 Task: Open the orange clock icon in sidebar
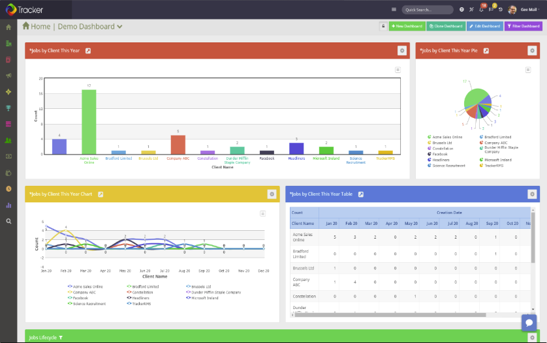tap(8, 189)
